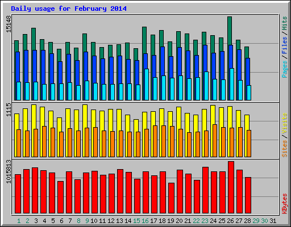Click day label '29' on axis
The image size is (291, 227).
point(256,221)
